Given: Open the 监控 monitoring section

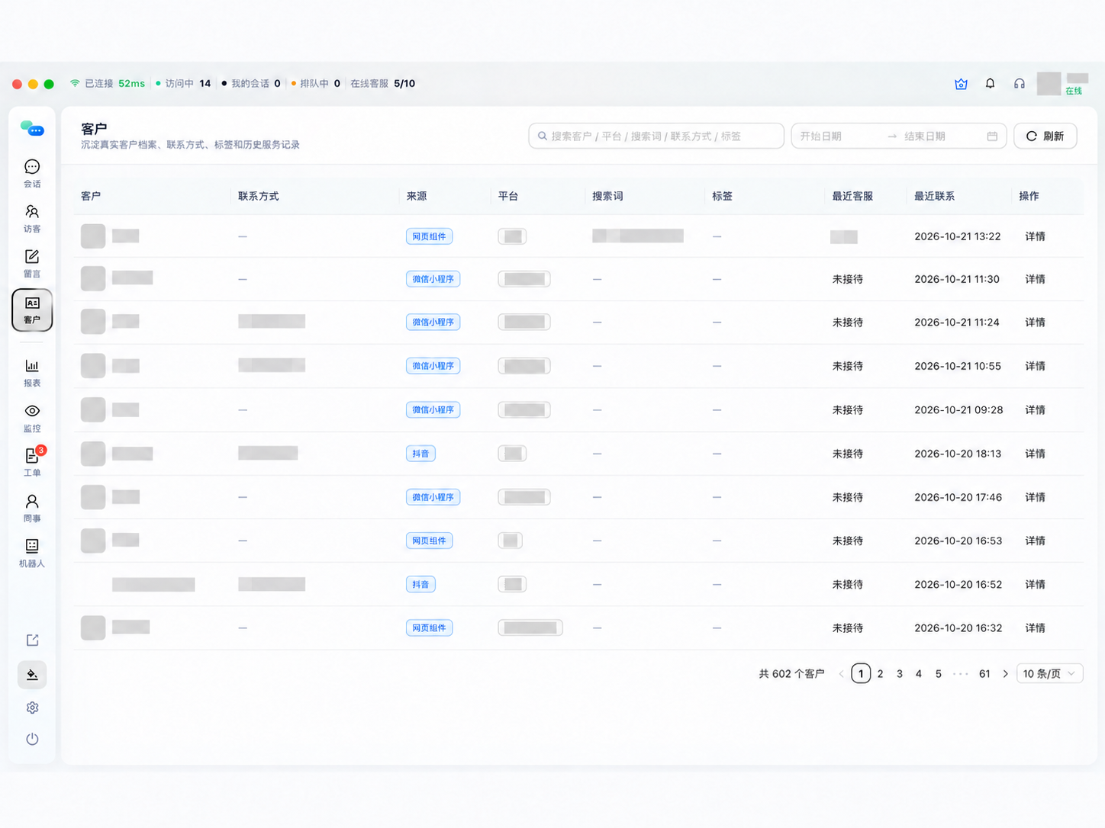Looking at the screenshot, I should coord(32,419).
